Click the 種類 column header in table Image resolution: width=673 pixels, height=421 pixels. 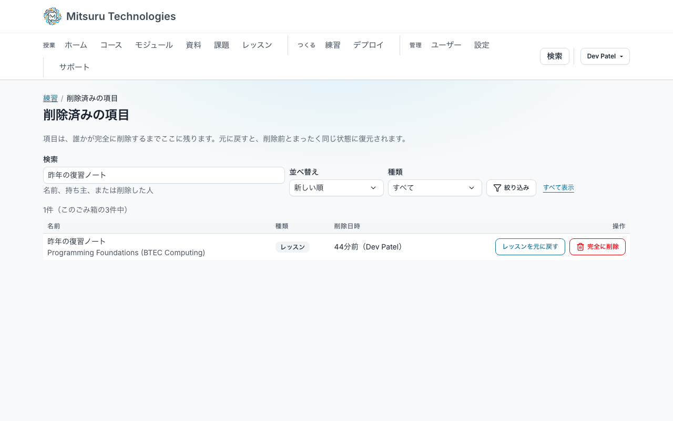pyautogui.click(x=282, y=226)
